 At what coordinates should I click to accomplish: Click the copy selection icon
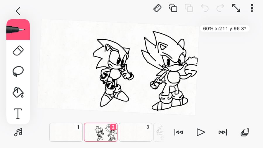tap(173, 8)
